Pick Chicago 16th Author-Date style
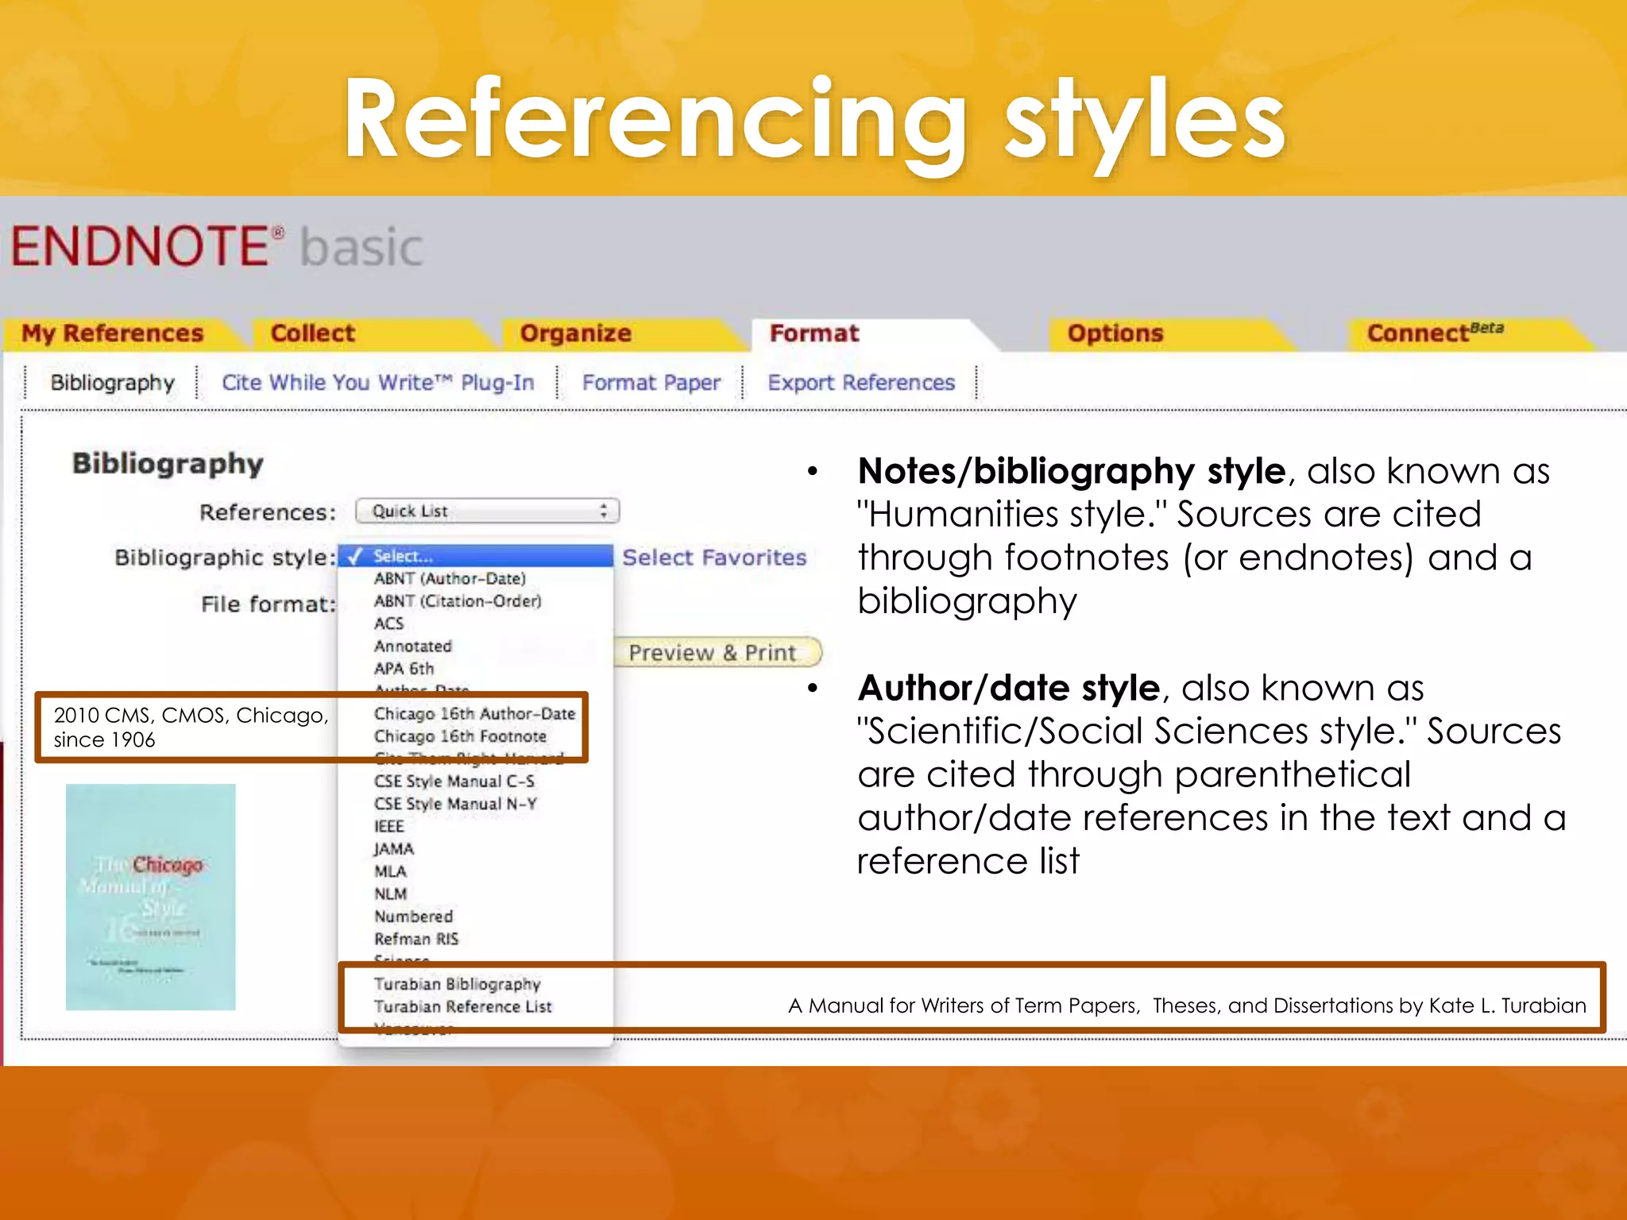This screenshot has width=1627, height=1220. 474,713
